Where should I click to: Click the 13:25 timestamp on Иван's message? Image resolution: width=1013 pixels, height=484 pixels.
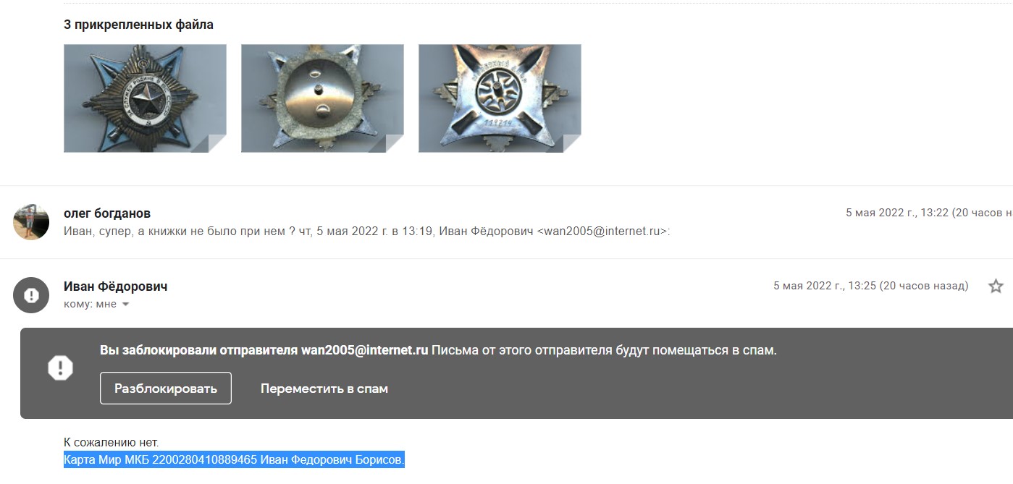tap(871, 286)
